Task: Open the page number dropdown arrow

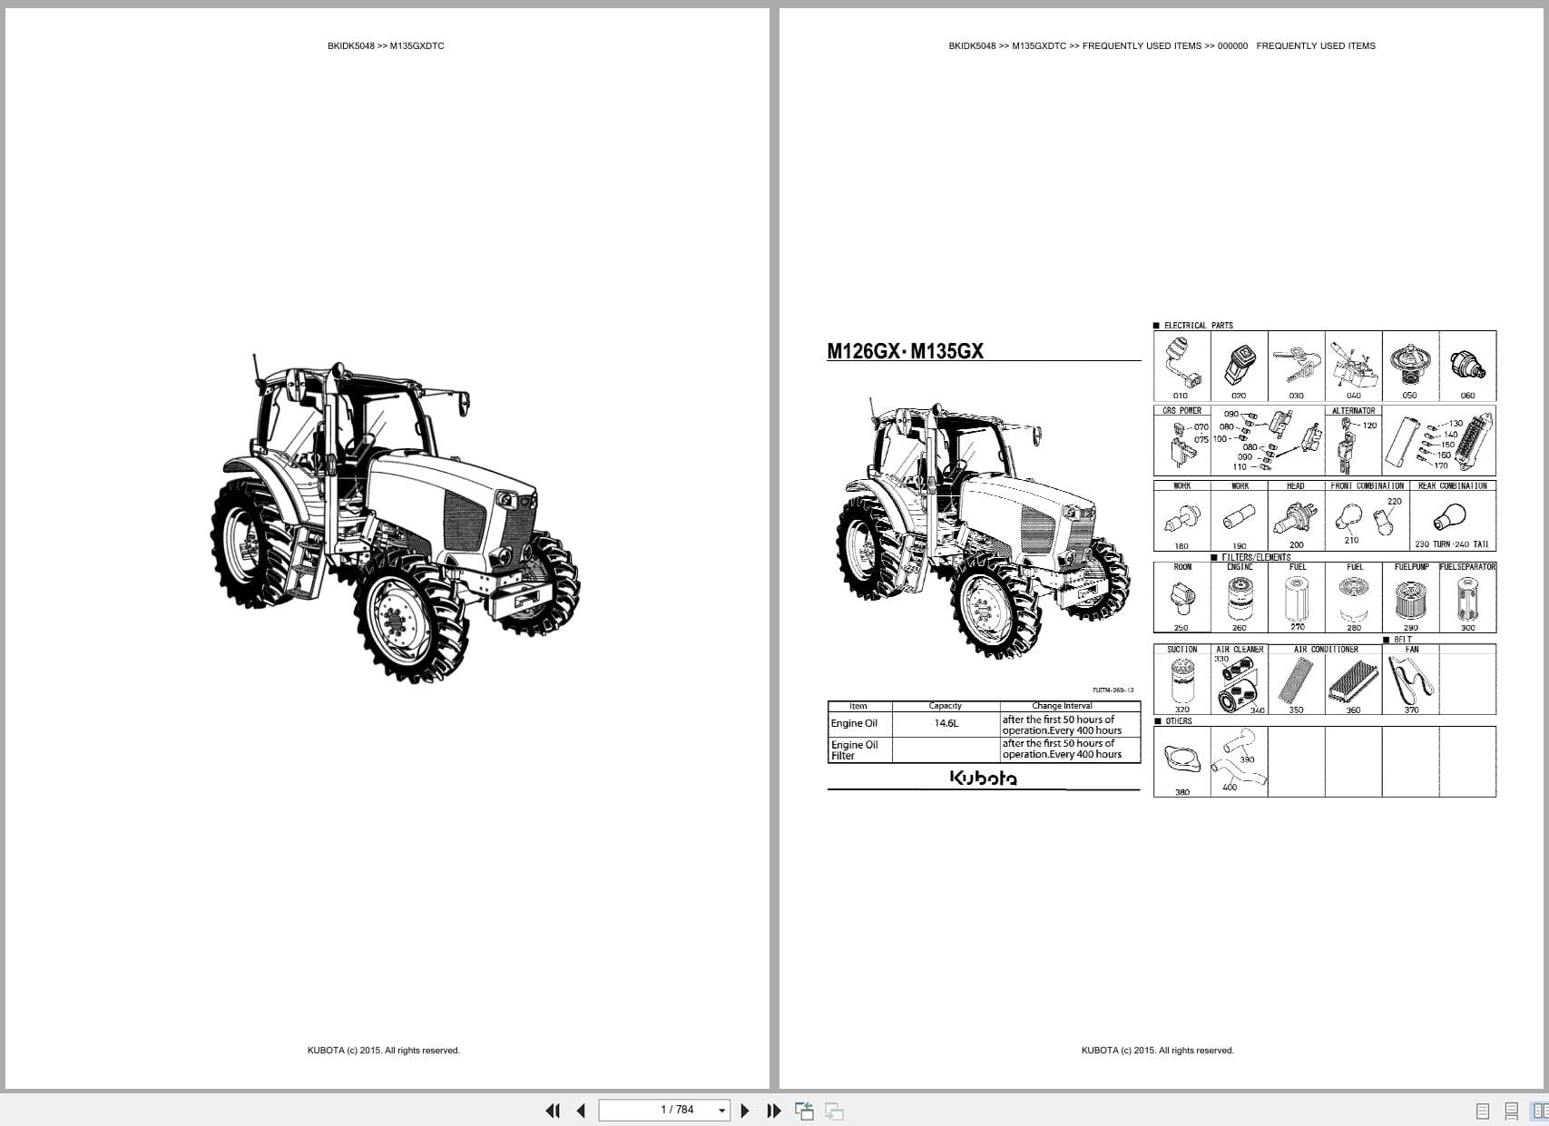Action: point(722,1111)
